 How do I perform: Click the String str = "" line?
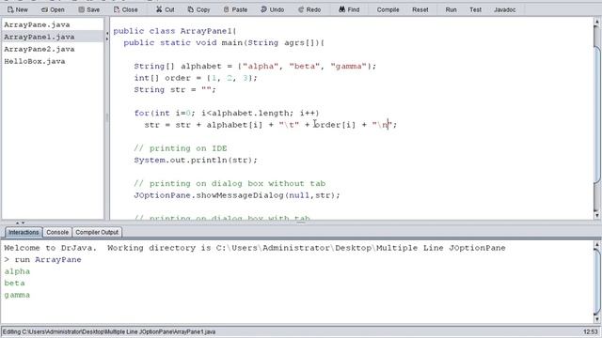click(x=175, y=90)
